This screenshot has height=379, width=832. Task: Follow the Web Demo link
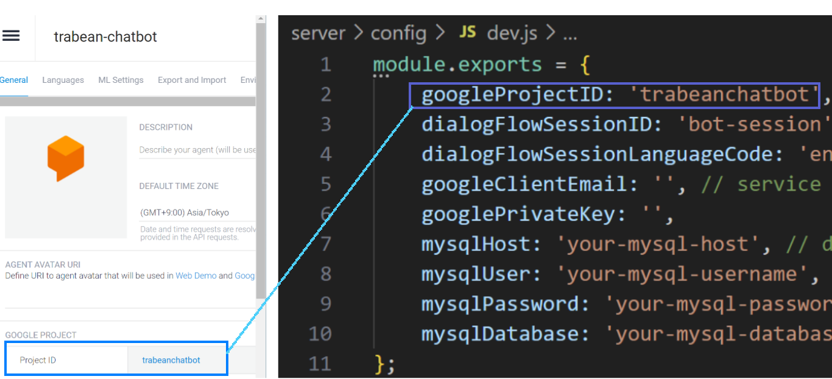tap(196, 275)
